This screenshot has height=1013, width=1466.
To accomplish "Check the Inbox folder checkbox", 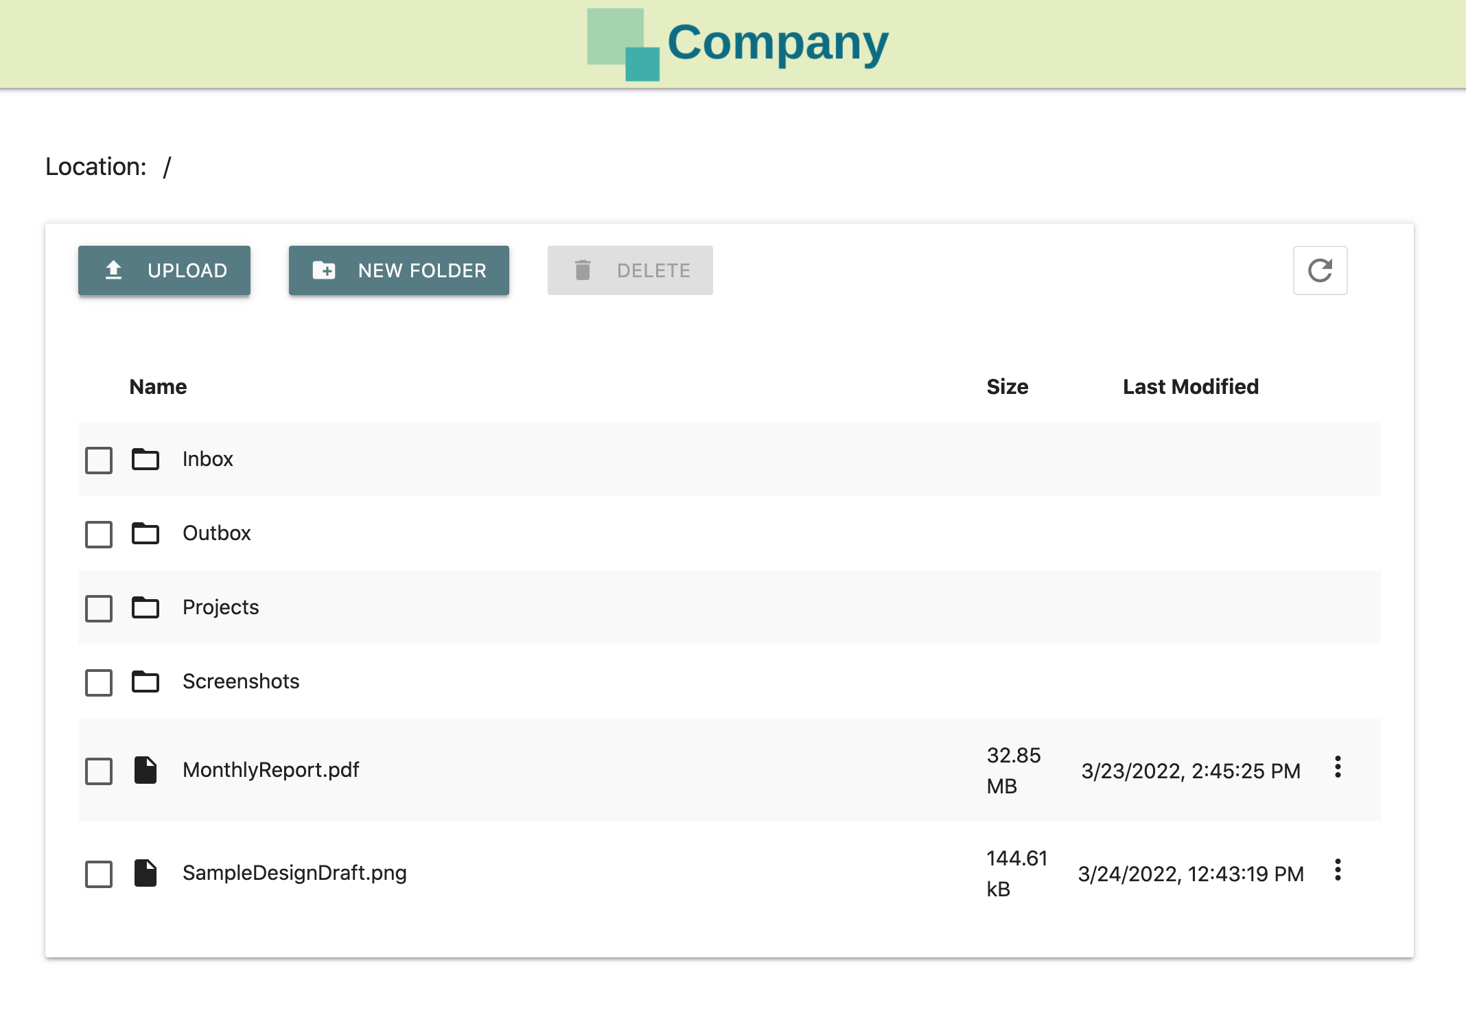I will point(99,460).
